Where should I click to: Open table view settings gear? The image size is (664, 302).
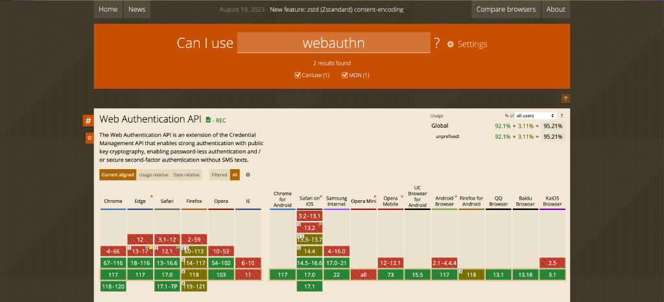(x=248, y=175)
